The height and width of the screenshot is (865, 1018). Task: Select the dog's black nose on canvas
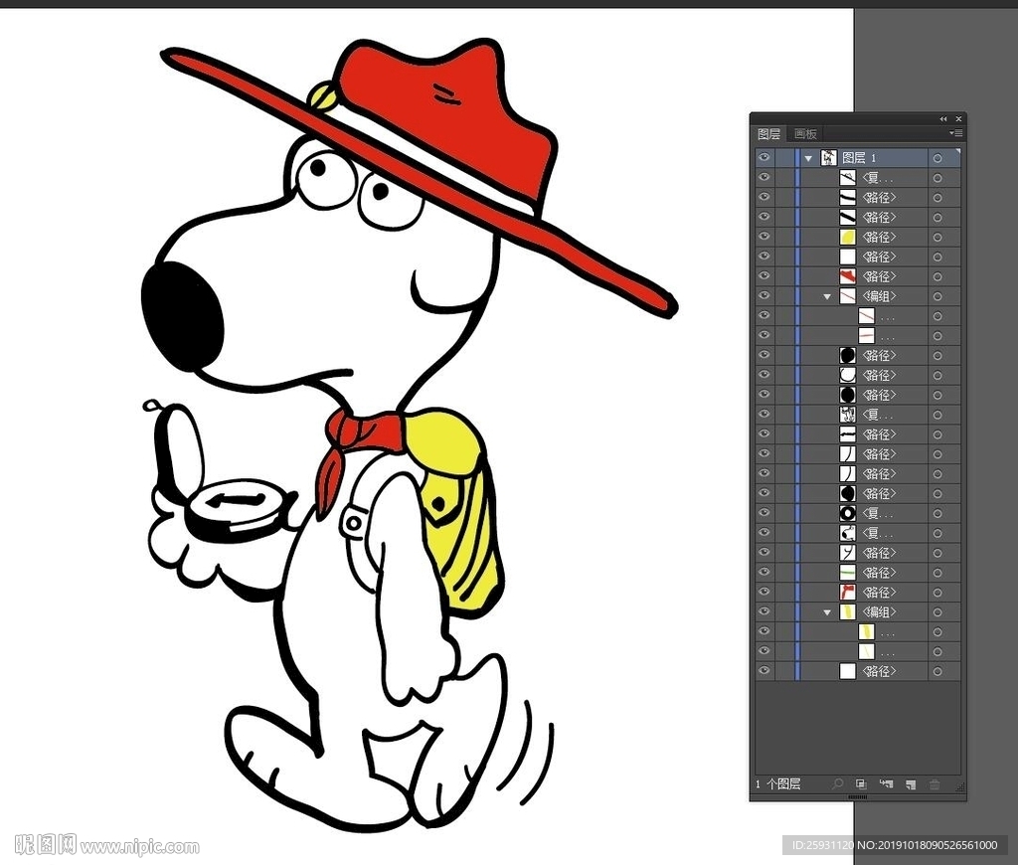pyautogui.click(x=182, y=316)
